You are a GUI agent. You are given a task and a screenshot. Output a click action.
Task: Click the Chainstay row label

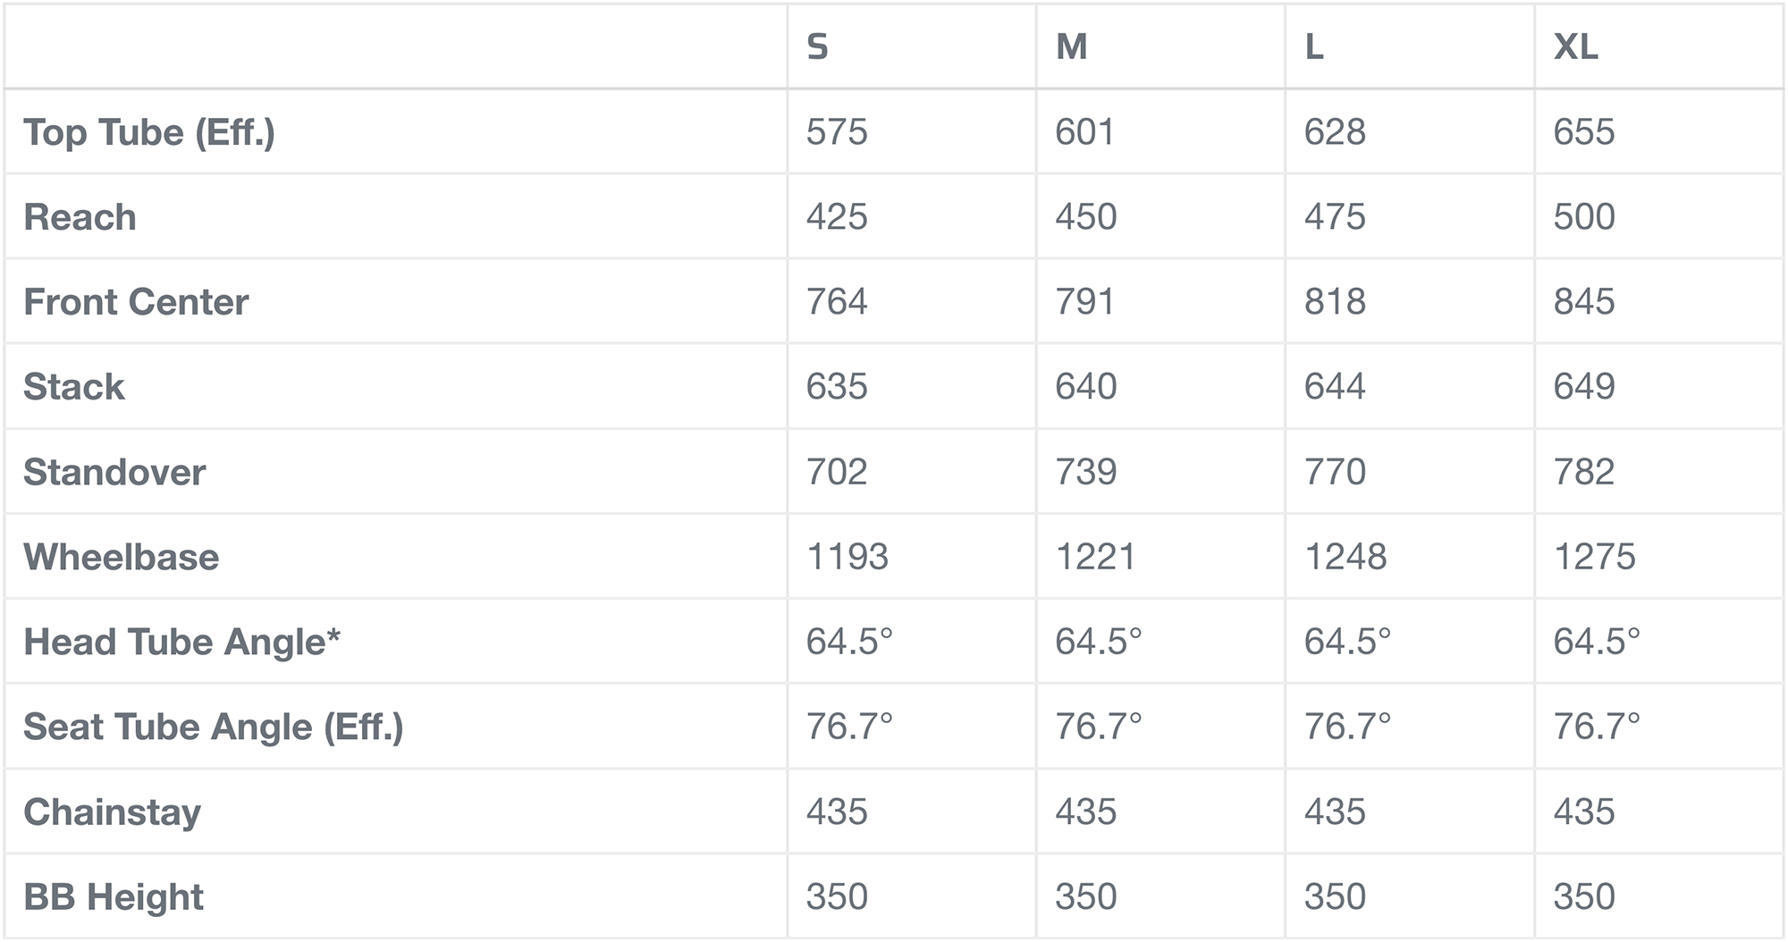(x=112, y=812)
